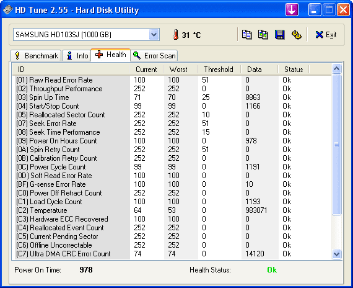Viewport: 353px width, 288px height.
Task: Click the scroll up arrow
Action: tap(336, 69)
